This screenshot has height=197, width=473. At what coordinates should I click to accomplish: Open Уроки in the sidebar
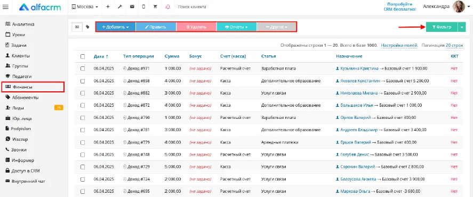tap(15, 35)
